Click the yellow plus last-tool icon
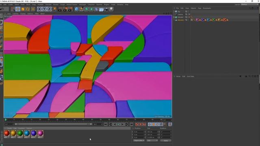Screen dimensions: 260x146 coord(33,9)
